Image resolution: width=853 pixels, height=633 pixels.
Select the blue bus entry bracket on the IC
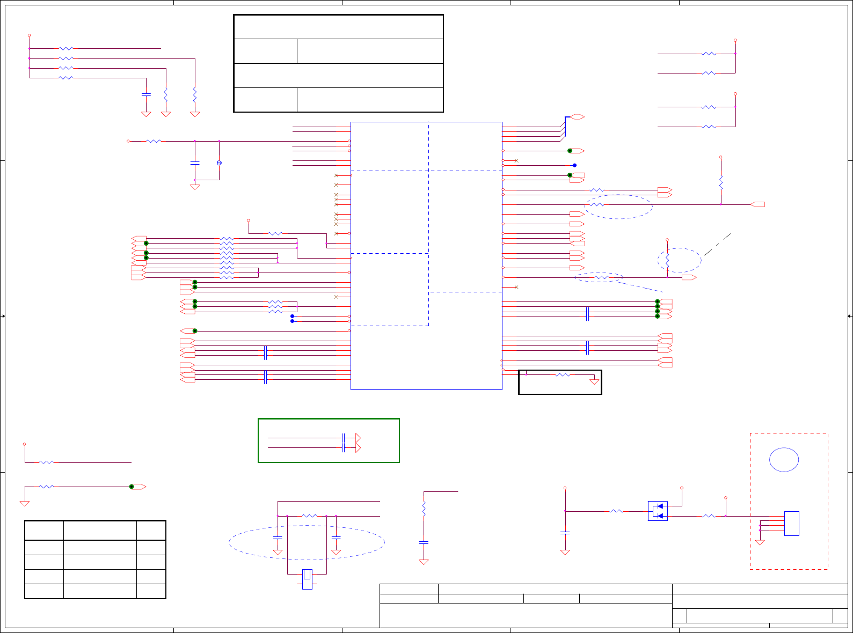coord(565,127)
